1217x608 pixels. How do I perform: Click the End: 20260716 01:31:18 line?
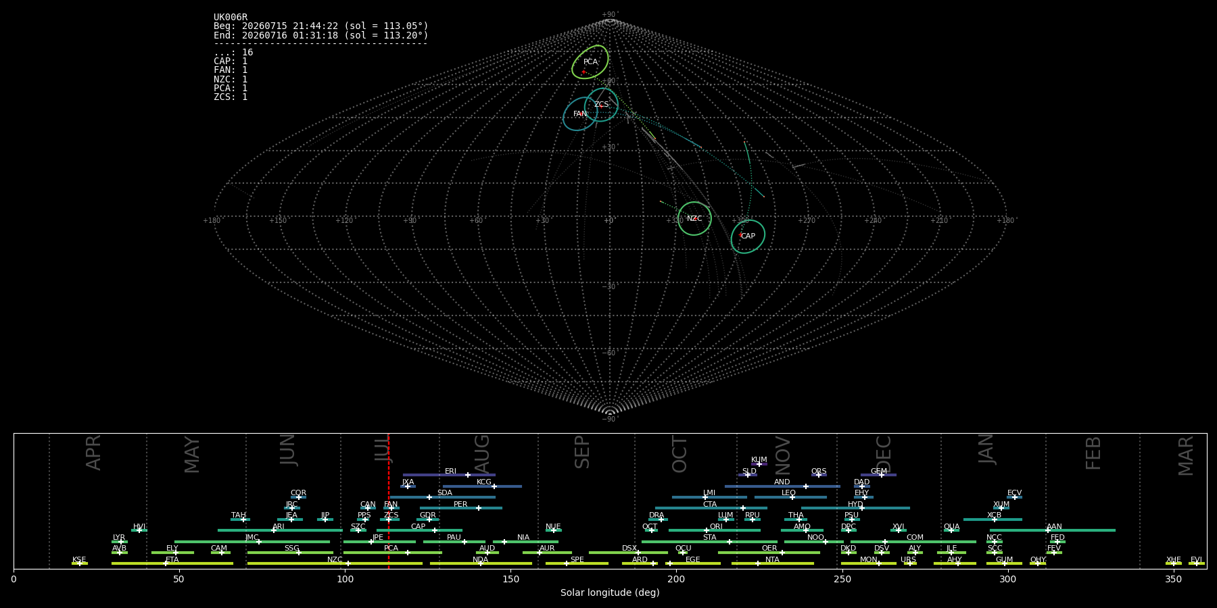pyautogui.click(x=320, y=35)
